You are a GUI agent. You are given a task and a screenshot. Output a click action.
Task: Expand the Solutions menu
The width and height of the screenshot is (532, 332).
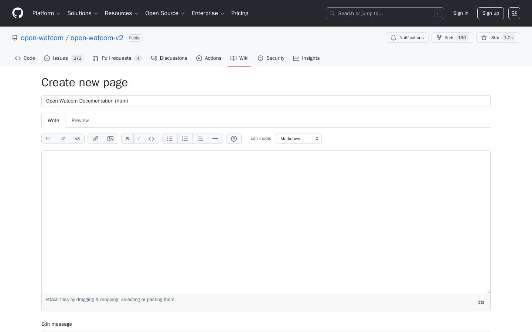click(83, 13)
